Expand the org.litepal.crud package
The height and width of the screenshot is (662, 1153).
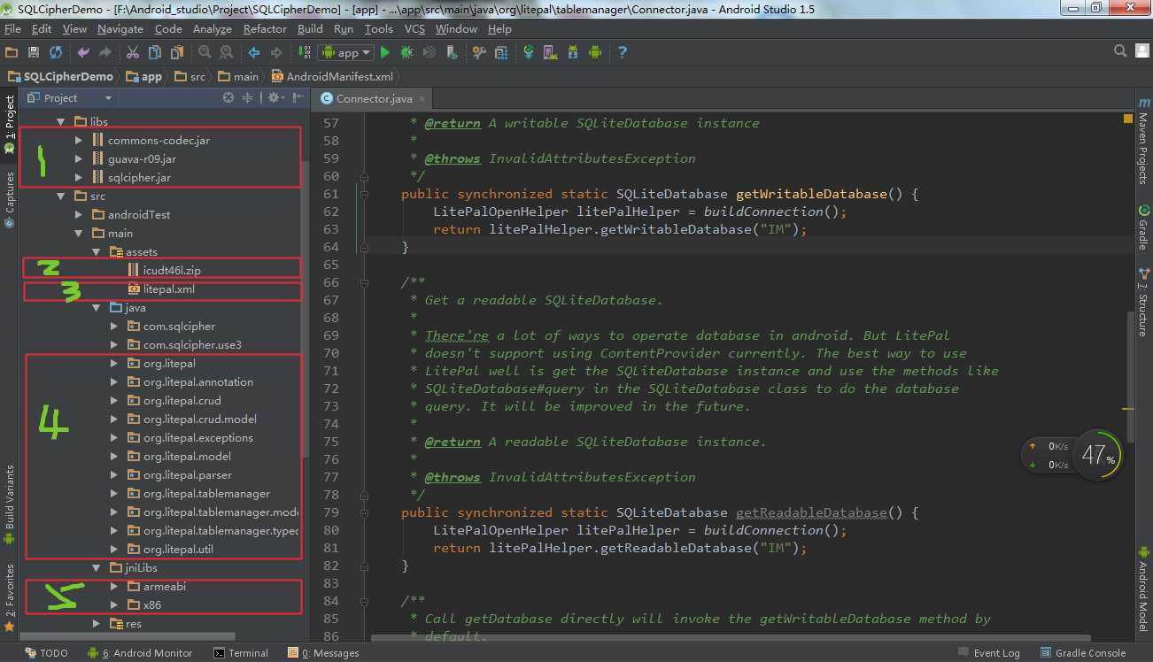115,400
